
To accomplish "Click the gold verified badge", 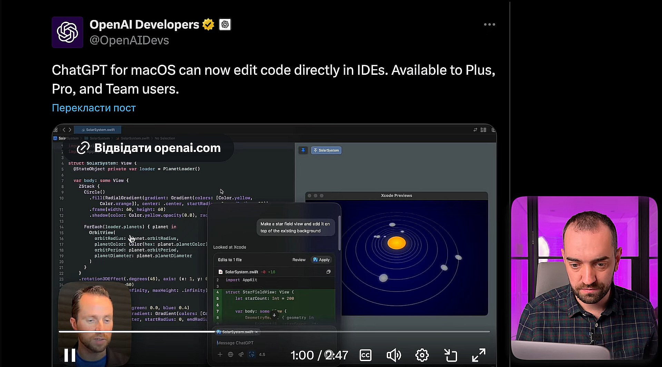I will pyautogui.click(x=208, y=24).
